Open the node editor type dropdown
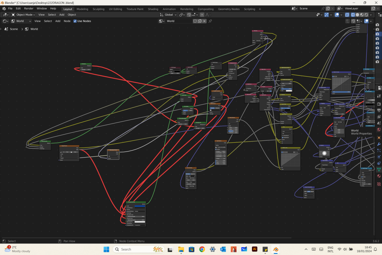Viewport: 382px width, 255px height. [5, 21]
